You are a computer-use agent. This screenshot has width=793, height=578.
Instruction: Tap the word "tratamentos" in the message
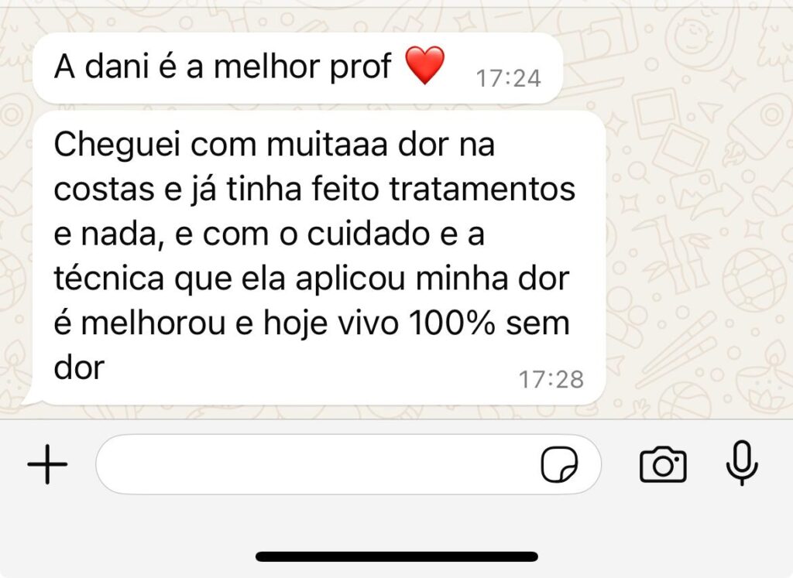tap(482, 190)
